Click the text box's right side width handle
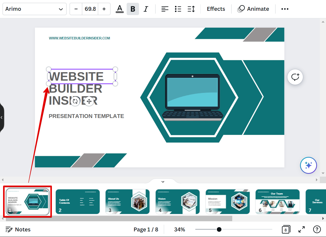 [115, 76]
